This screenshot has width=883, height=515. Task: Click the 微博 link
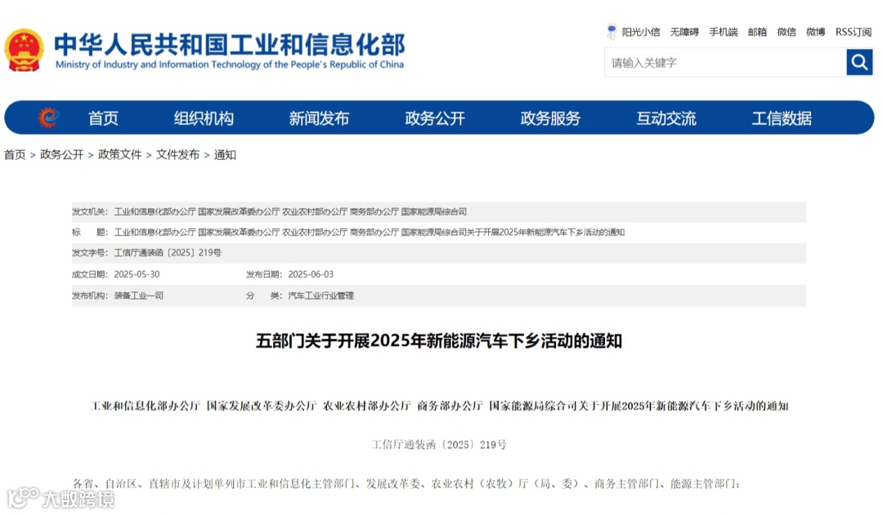(815, 32)
